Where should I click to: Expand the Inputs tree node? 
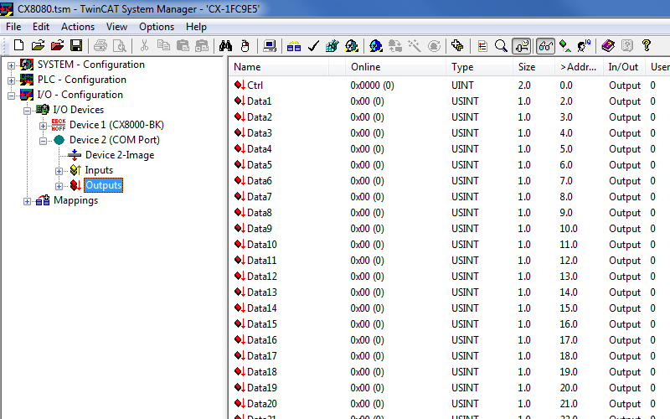pyautogui.click(x=59, y=171)
